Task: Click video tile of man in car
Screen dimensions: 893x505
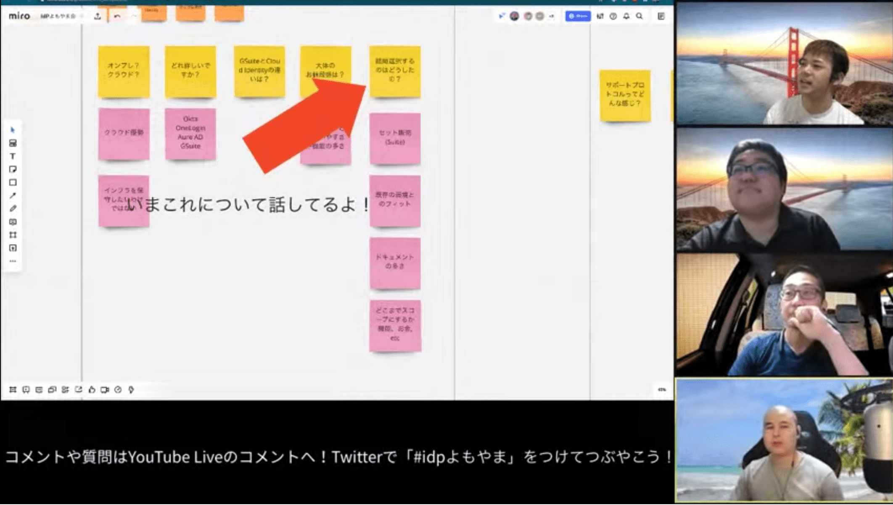Action: click(784, 314)
